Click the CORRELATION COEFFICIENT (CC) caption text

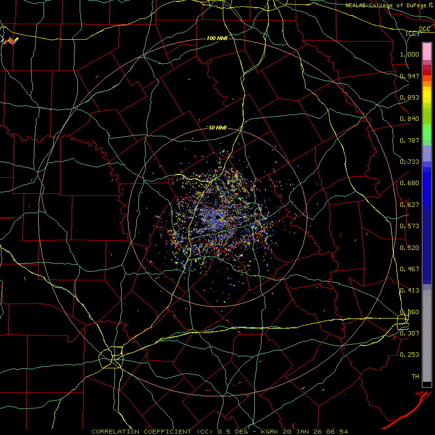click(x=152, y=432)
